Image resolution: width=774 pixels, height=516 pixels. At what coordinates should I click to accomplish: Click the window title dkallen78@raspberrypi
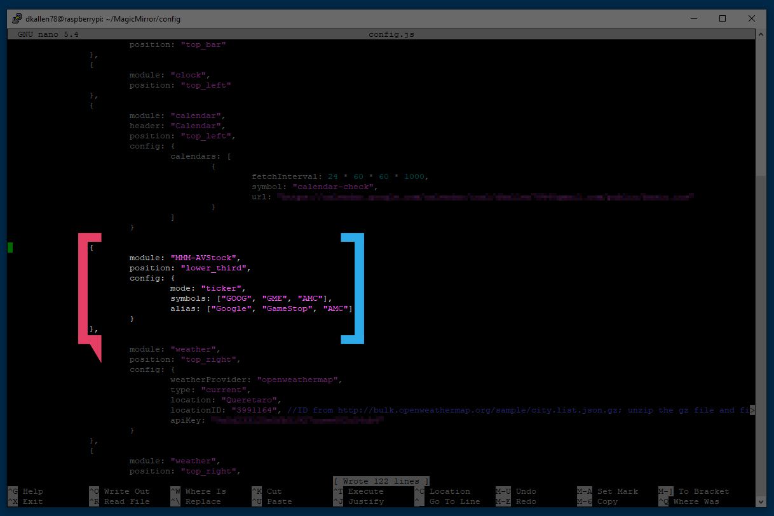coord(103,19)
